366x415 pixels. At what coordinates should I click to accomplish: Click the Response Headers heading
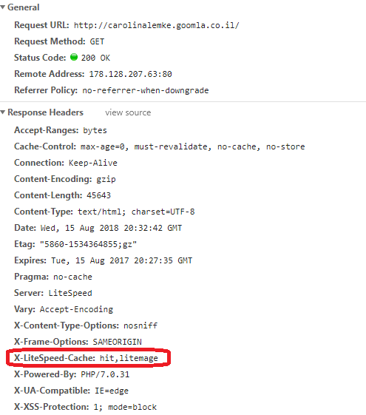[x=45, y=112]
